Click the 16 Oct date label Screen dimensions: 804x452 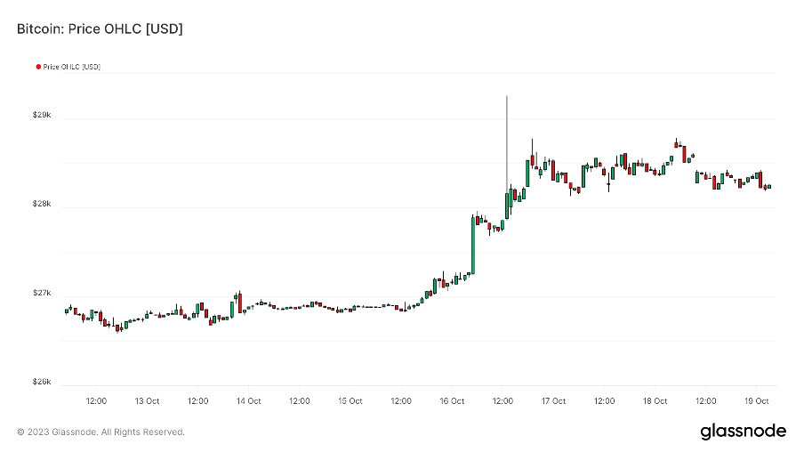[x=452, y=401]
